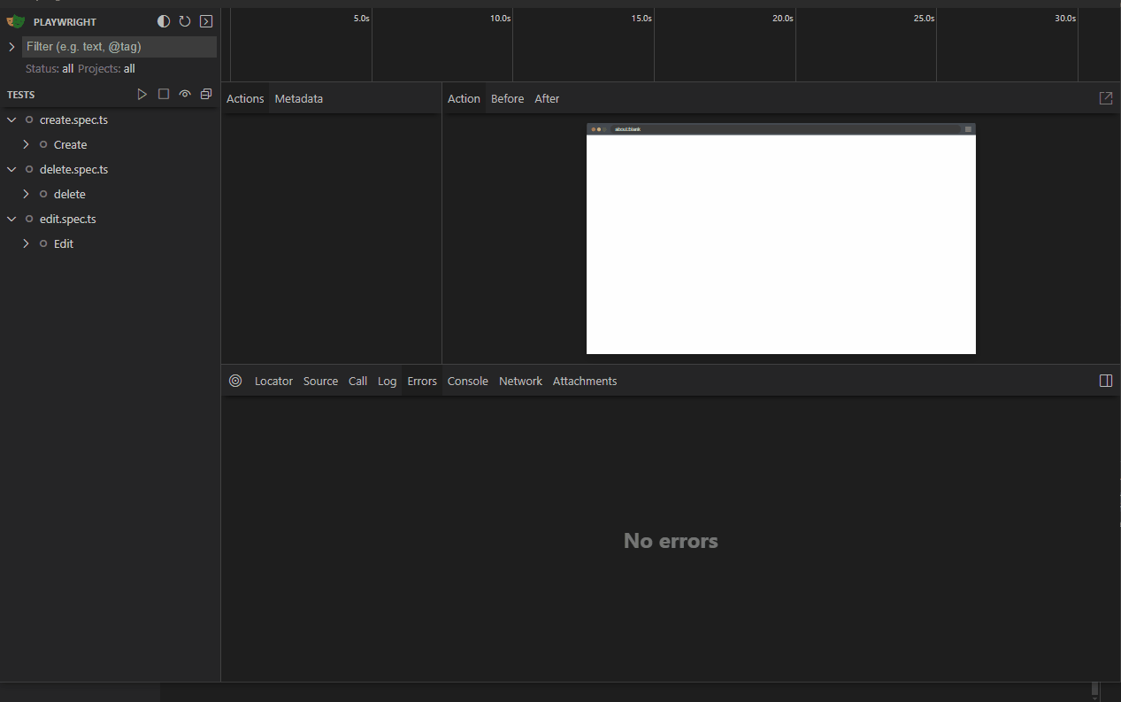Image resolution: width=1121 pixels, height=702 pixels.
Task: Expand the Create test item
Action: tap(26, 144)
